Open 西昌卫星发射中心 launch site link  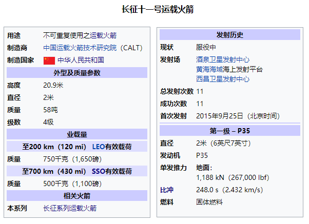coord(223,79)
